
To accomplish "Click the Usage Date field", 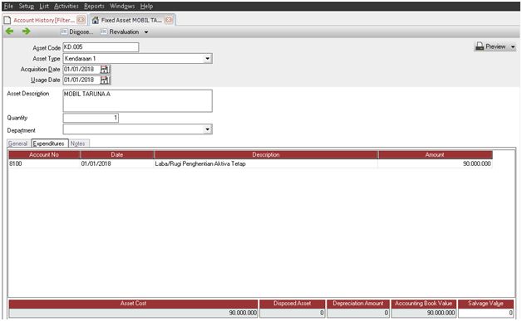I will coord(81,80).
